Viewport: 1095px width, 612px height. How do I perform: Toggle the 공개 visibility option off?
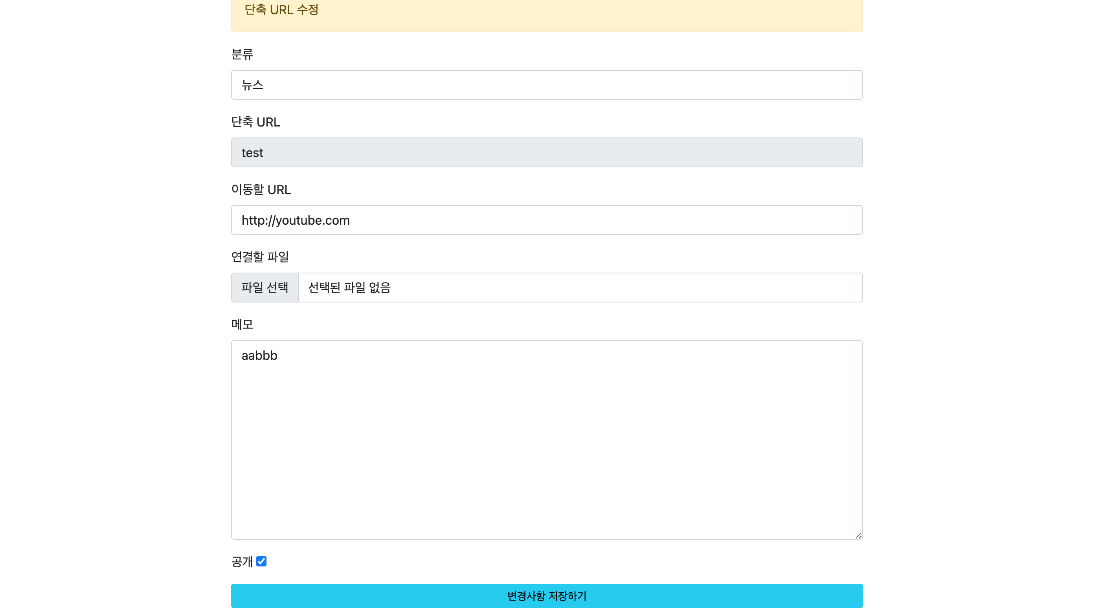[x=262, y=561]
